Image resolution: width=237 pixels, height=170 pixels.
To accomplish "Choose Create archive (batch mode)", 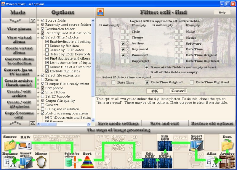I will click(19, 83).
